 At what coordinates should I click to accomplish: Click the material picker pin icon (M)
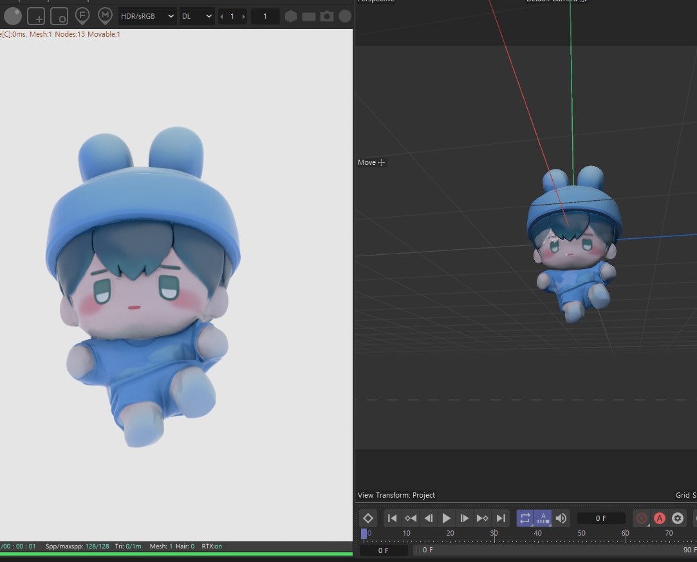click(105, 16)
